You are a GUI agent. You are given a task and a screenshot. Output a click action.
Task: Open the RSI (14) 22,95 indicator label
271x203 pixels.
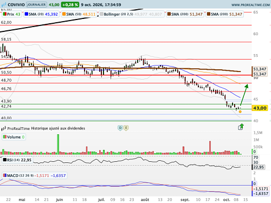pyautogui.click(x=17, y=160)
